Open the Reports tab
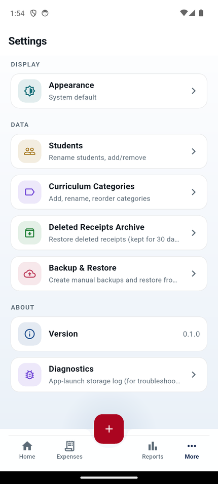This screenshot has width=218, height=484. point(153,451)
